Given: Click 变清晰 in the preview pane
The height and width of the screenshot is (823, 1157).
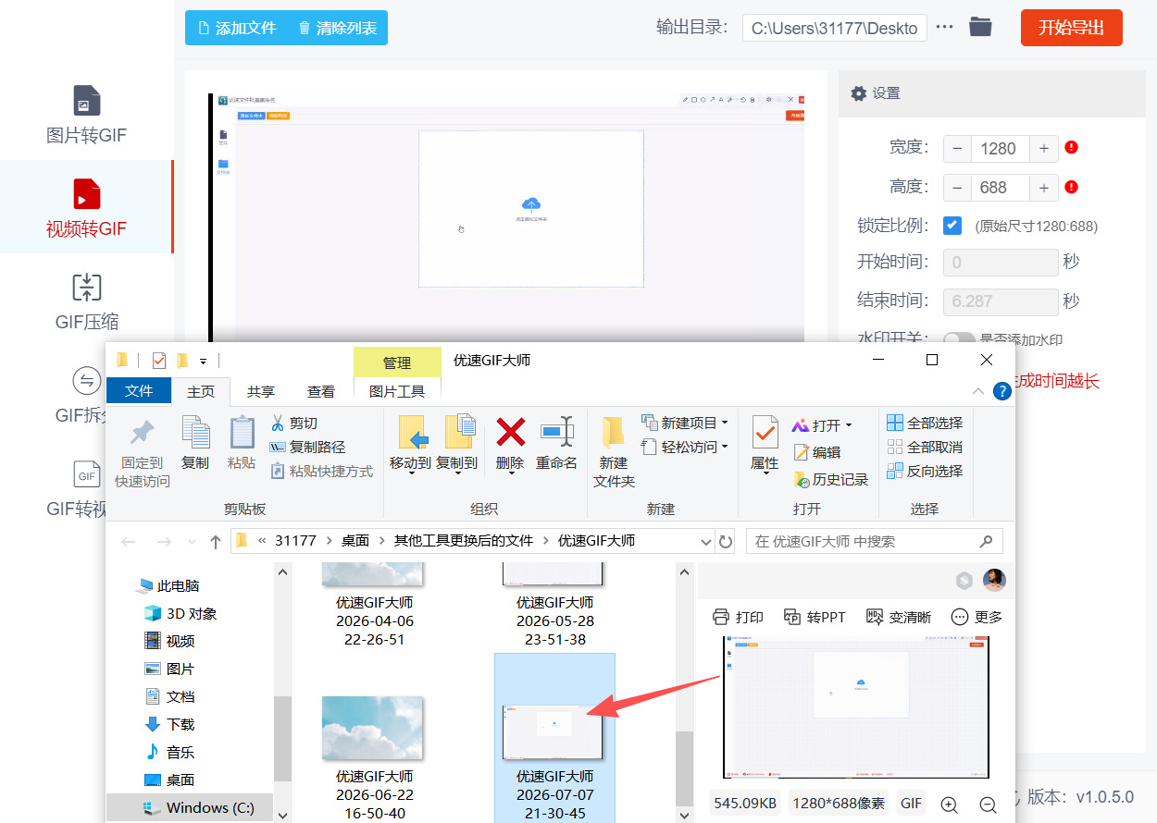Looking at the screenshot, I should 898,617.
